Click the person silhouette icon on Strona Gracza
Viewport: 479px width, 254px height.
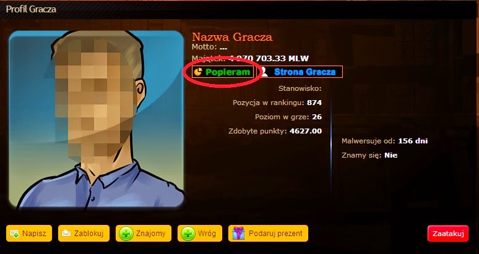[x=264, y=72]
